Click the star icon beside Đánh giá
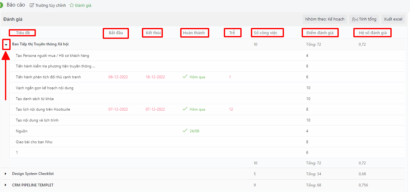This screenshot has height=192, width=410. 72,6
